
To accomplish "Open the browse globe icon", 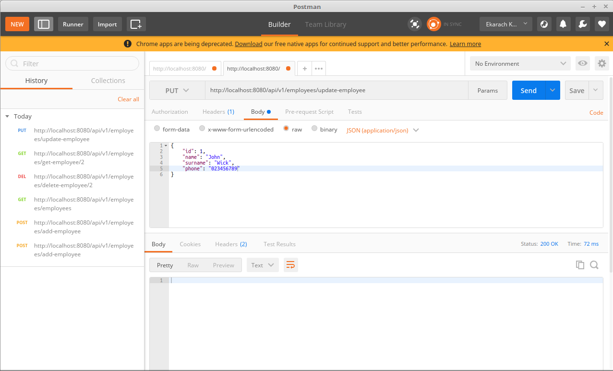I will tap(544, 24).
